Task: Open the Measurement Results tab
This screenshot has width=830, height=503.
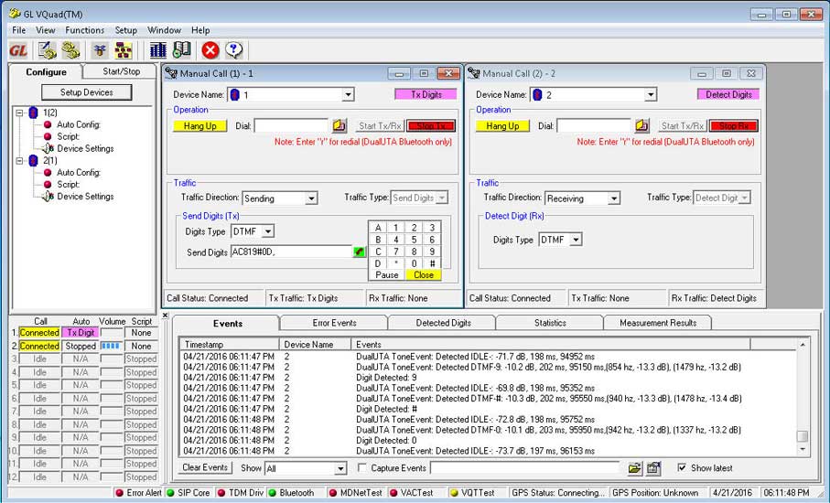Action: click(x=658, y=323)
